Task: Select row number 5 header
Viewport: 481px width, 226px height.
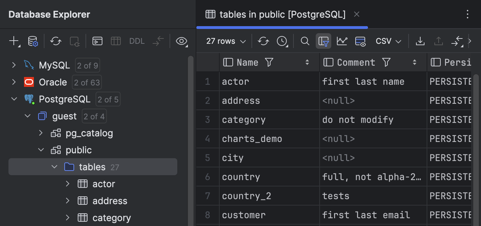Action: [x=208, y=158]
